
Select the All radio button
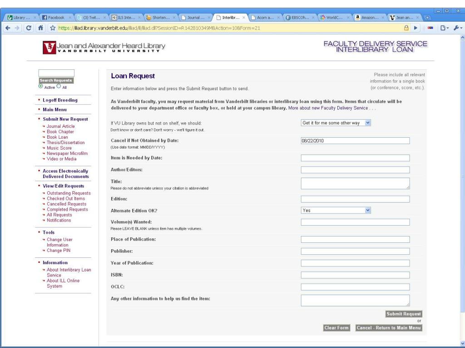(x=59, y=86)
